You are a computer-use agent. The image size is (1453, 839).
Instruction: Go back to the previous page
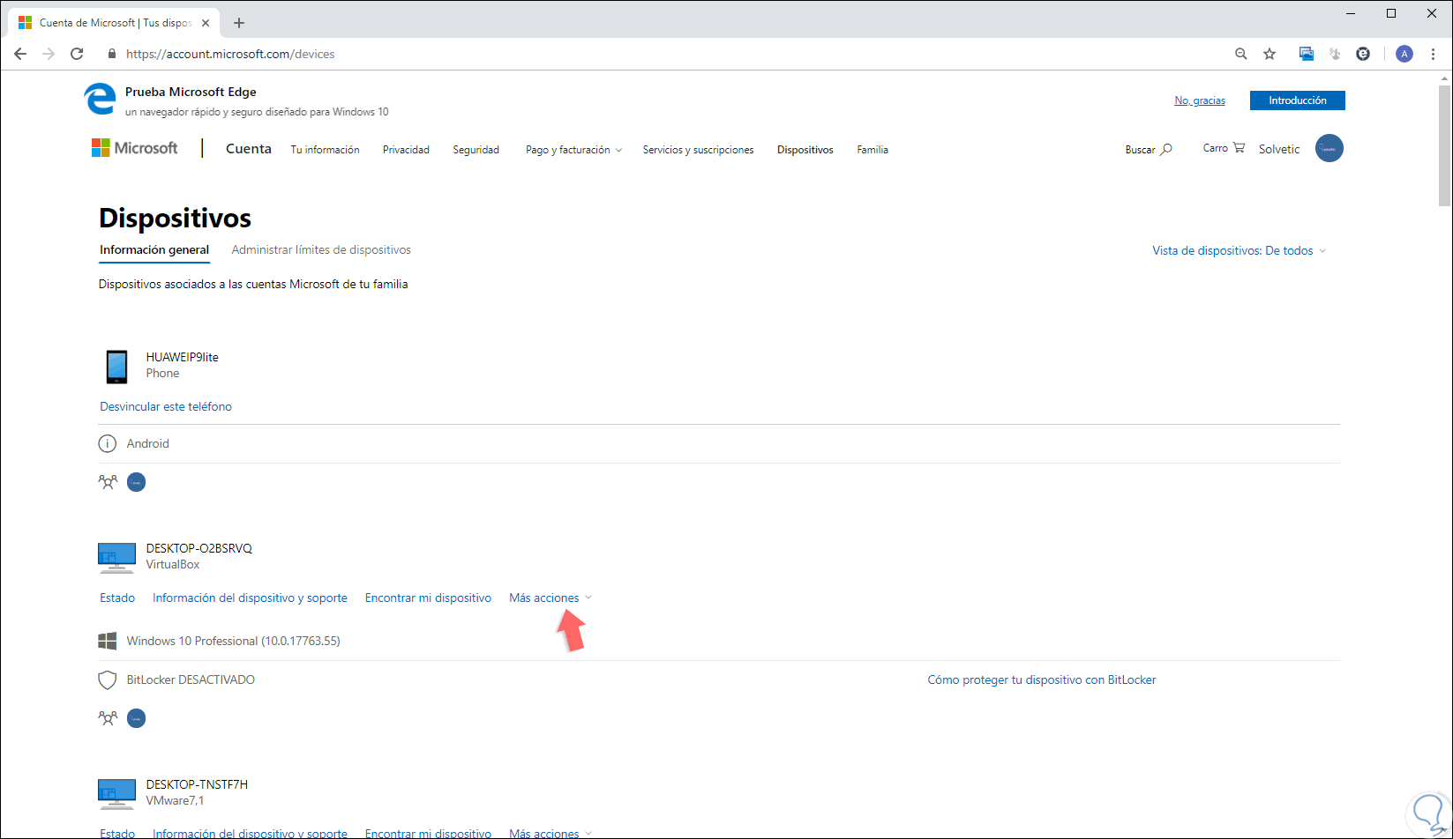click(20, 54)
